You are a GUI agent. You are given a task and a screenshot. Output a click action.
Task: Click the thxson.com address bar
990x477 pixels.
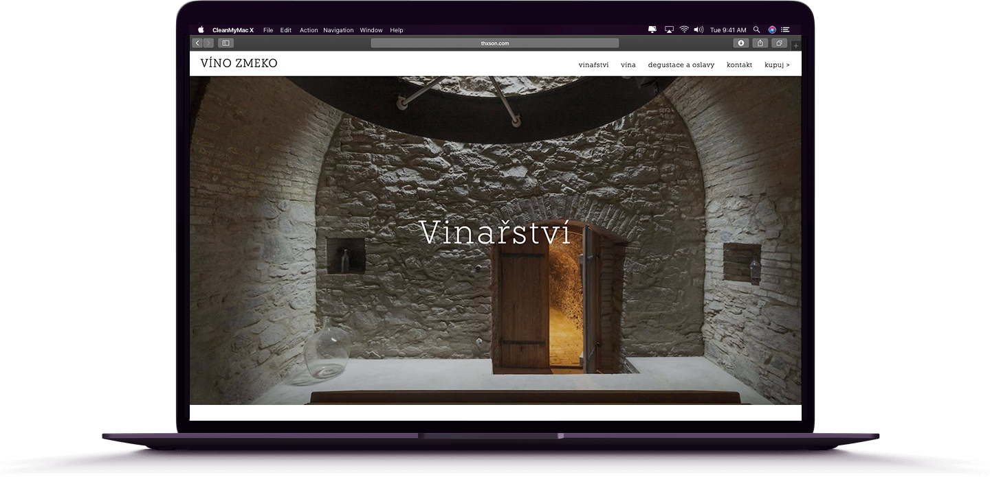495,43
